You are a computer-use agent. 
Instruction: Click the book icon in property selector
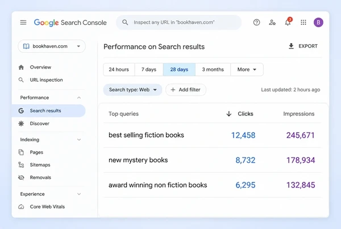pos(26,46)
